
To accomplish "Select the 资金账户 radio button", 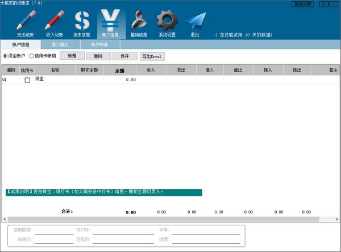I will click(x=14, y=56).
